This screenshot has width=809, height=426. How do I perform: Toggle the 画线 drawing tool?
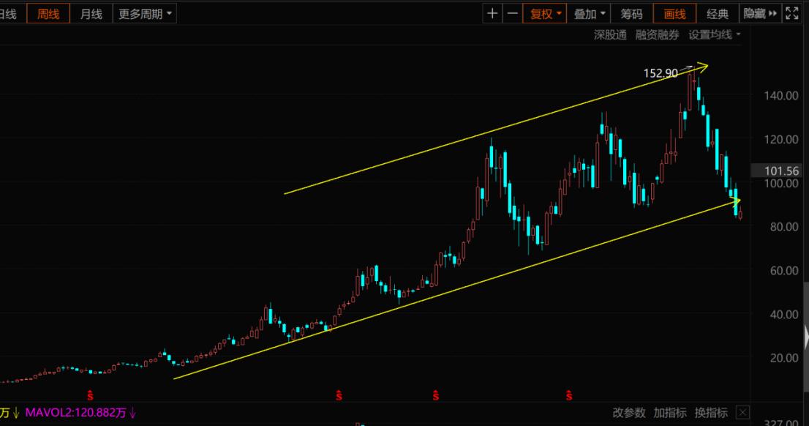point(674,14)
